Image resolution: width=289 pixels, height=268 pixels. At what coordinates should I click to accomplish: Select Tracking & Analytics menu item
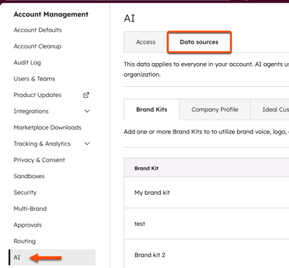click(x=42, y=143)
